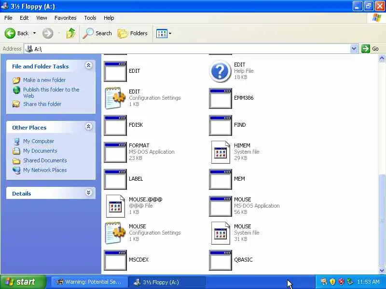Click the Go button
386x289 pixels.
tap(370, 49)
